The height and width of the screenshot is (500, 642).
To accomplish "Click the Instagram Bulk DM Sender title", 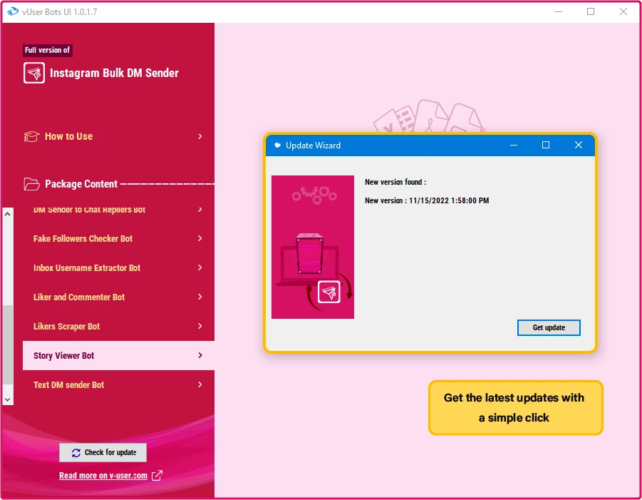I will pyautogui.click(x=114, y=73).
